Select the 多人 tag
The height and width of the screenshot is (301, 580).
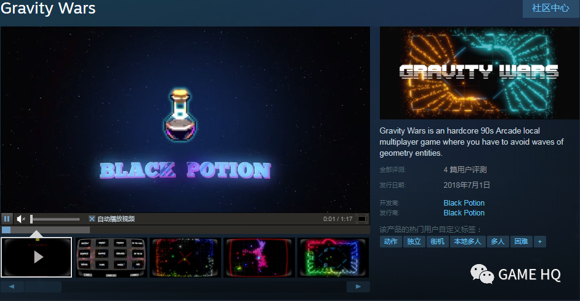(498, 241)
